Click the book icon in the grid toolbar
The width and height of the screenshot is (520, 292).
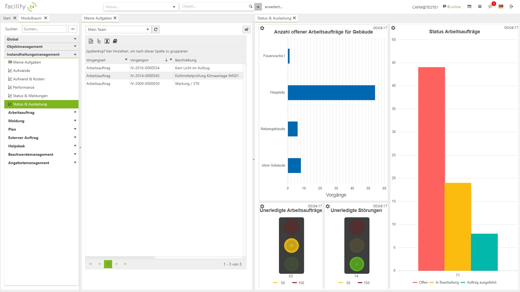pyautogui.click(x=115, y=41)
